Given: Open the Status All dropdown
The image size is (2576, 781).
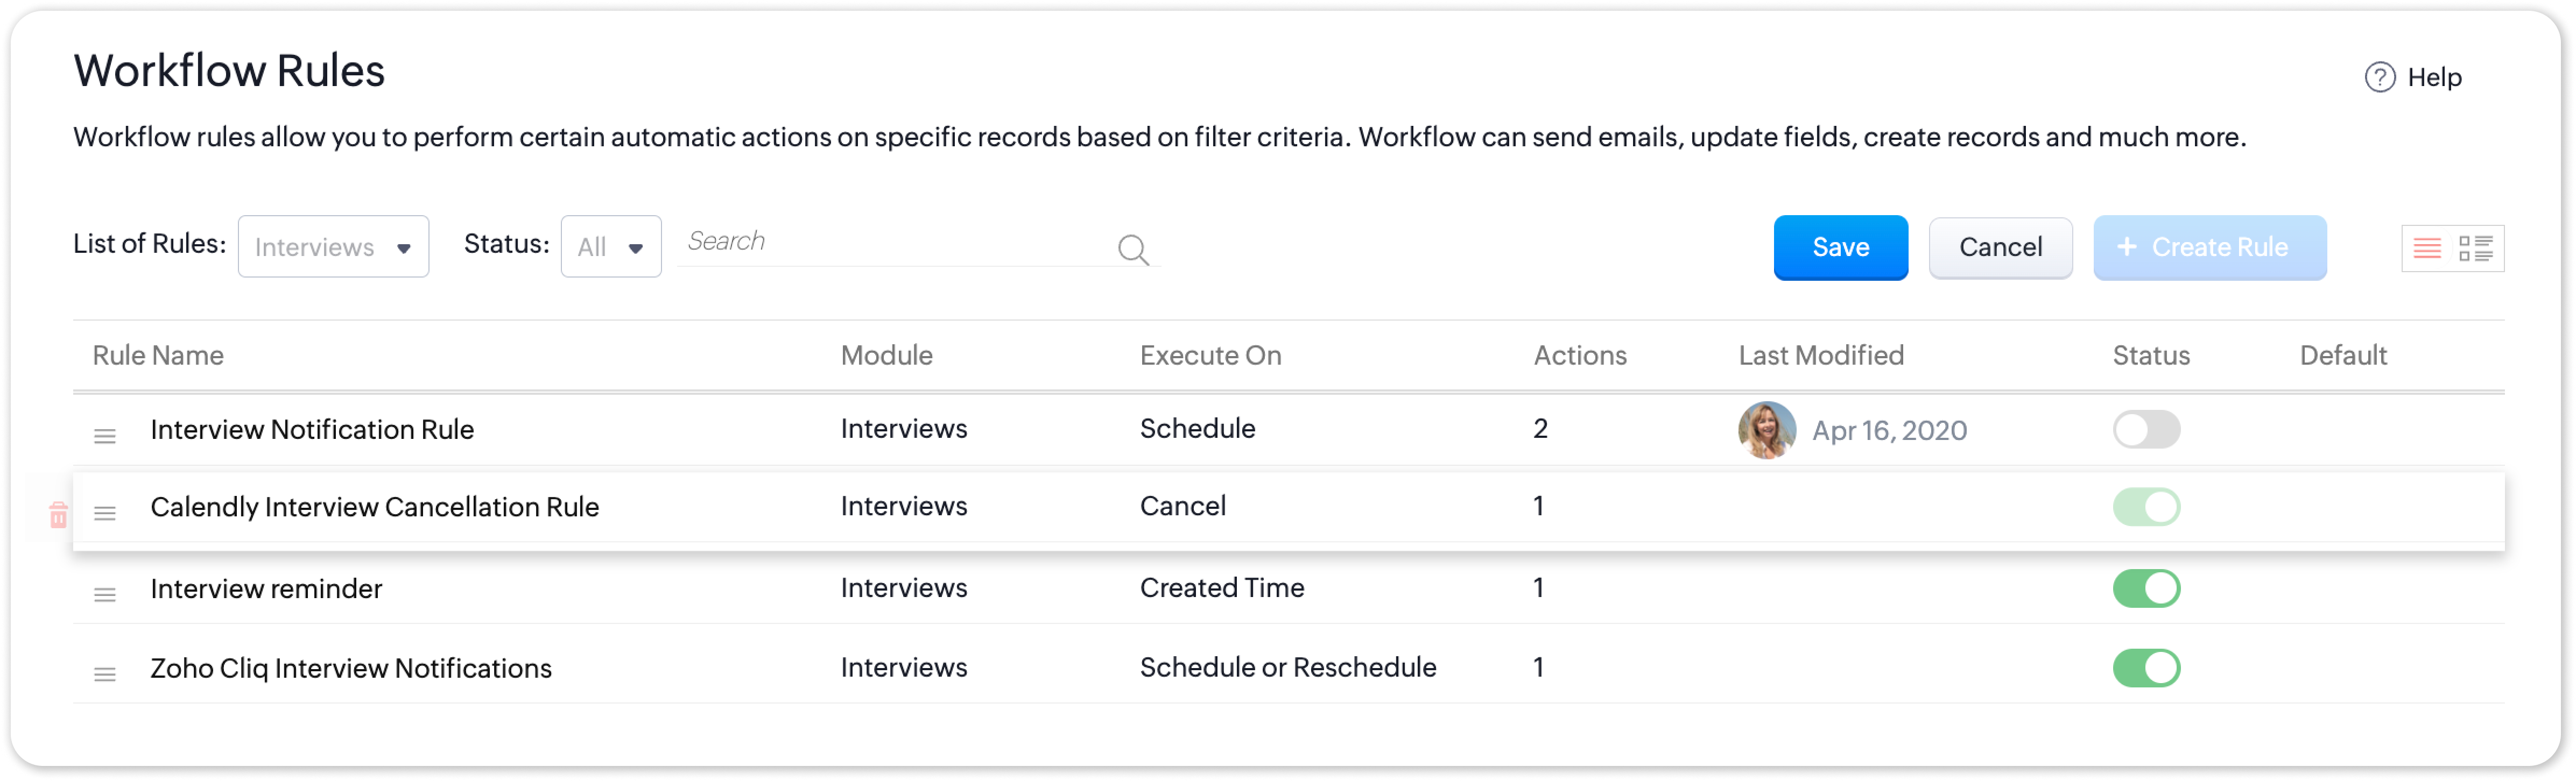Looking at the screenshot, I should point(610,247).
